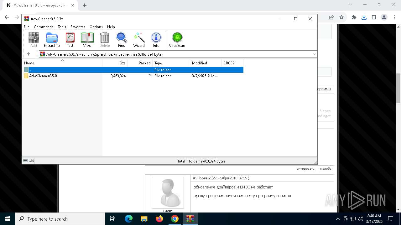Open the taskbar clock showing 8:40 AM

[x=374, y=219]
